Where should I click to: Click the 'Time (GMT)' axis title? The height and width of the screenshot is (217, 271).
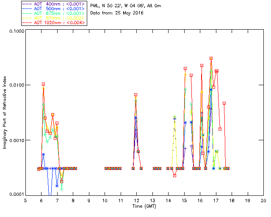[x=144, y=206]
